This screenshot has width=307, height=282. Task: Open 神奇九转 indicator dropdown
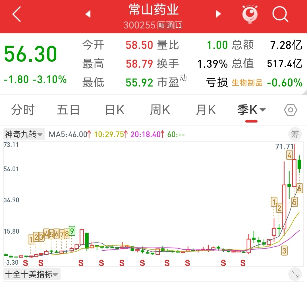coord(24,134)
